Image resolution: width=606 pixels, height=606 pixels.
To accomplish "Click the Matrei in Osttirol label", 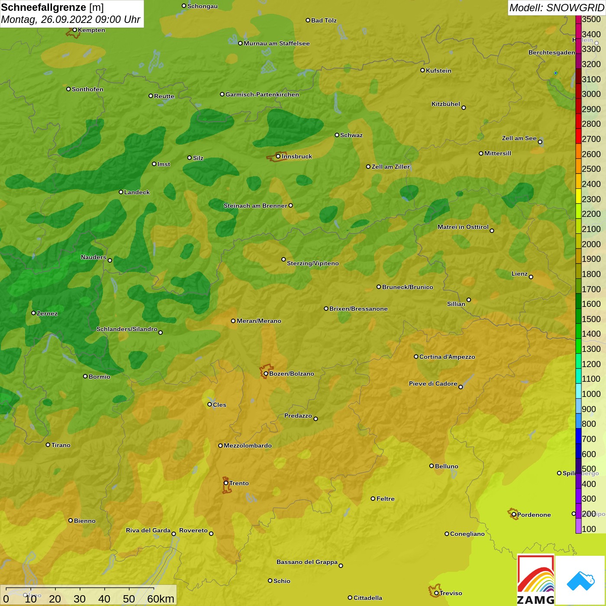I will 463,227.
